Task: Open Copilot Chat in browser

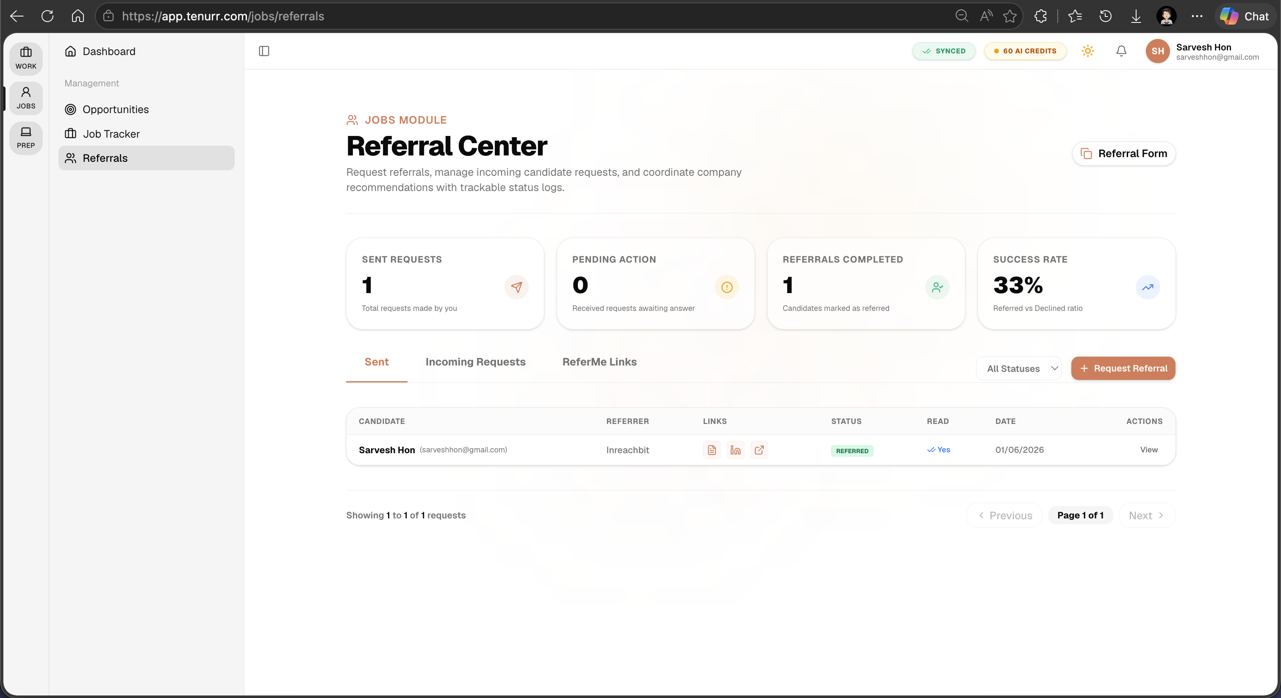Action: coord(1245,17)
